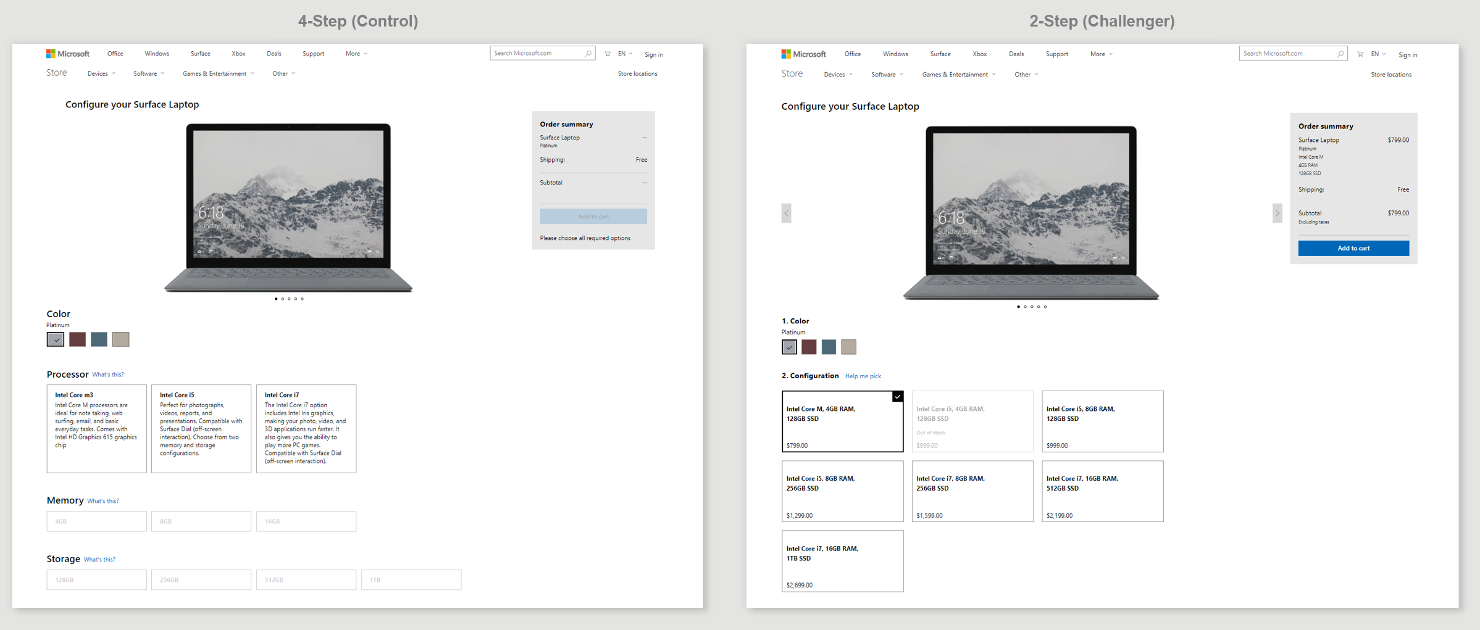Go to Xbox in 2-Step page nav
Viewport: 1480px width, 630px height.
click(980, 54)
